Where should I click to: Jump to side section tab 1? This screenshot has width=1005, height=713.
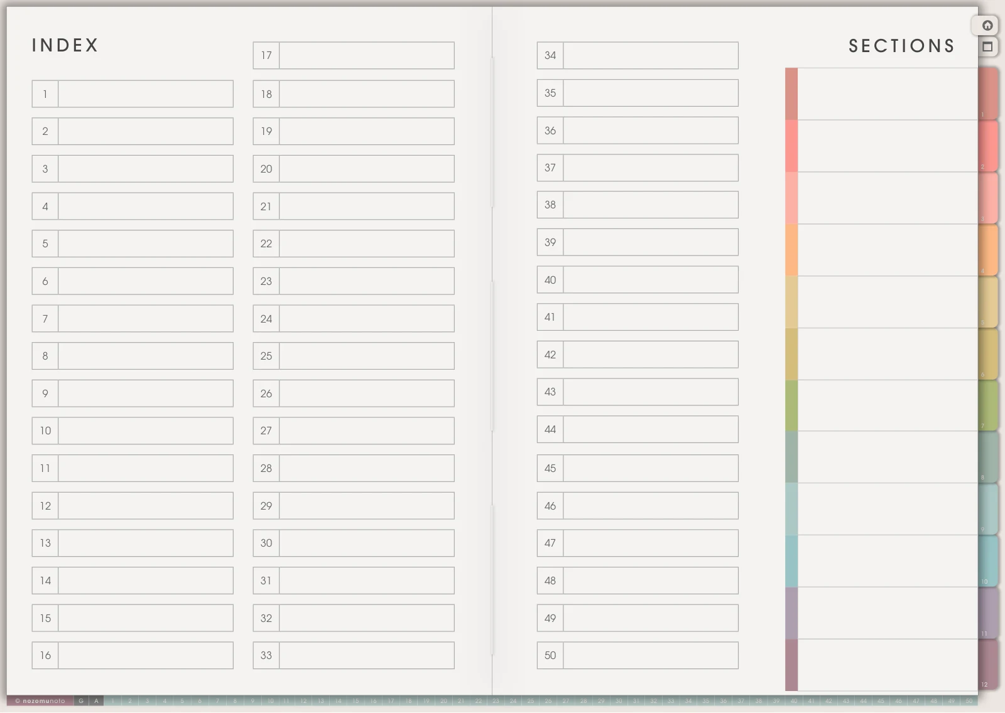[x=988, y=94]
